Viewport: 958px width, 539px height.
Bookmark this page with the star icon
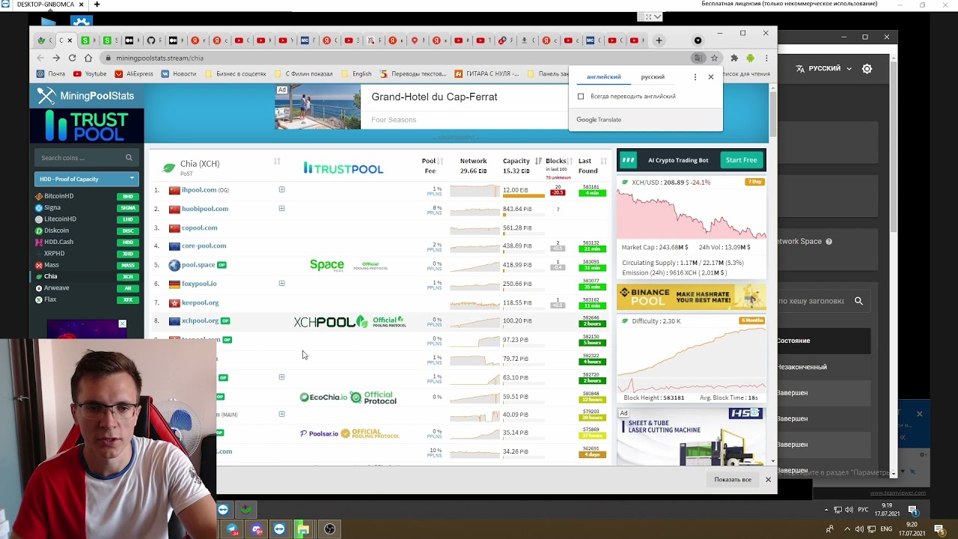click(x=715, y=58)
